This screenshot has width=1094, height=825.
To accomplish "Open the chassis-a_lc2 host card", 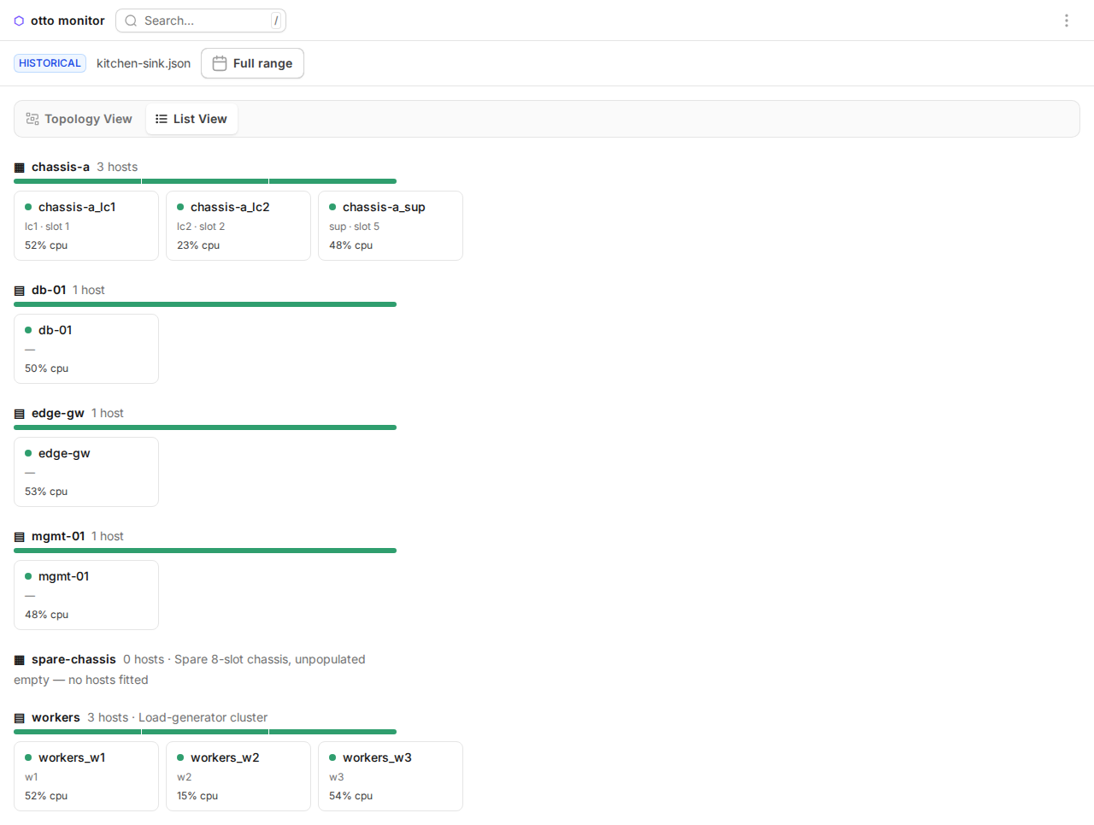I will point(238,226).
